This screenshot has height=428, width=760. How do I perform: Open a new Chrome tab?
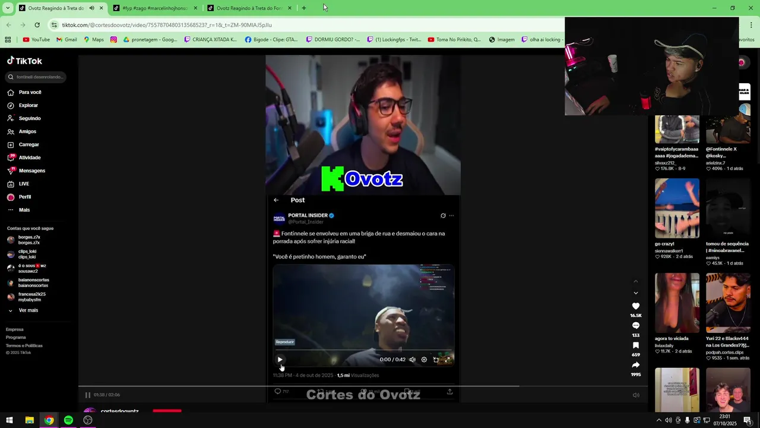click(x=304, y=8)
